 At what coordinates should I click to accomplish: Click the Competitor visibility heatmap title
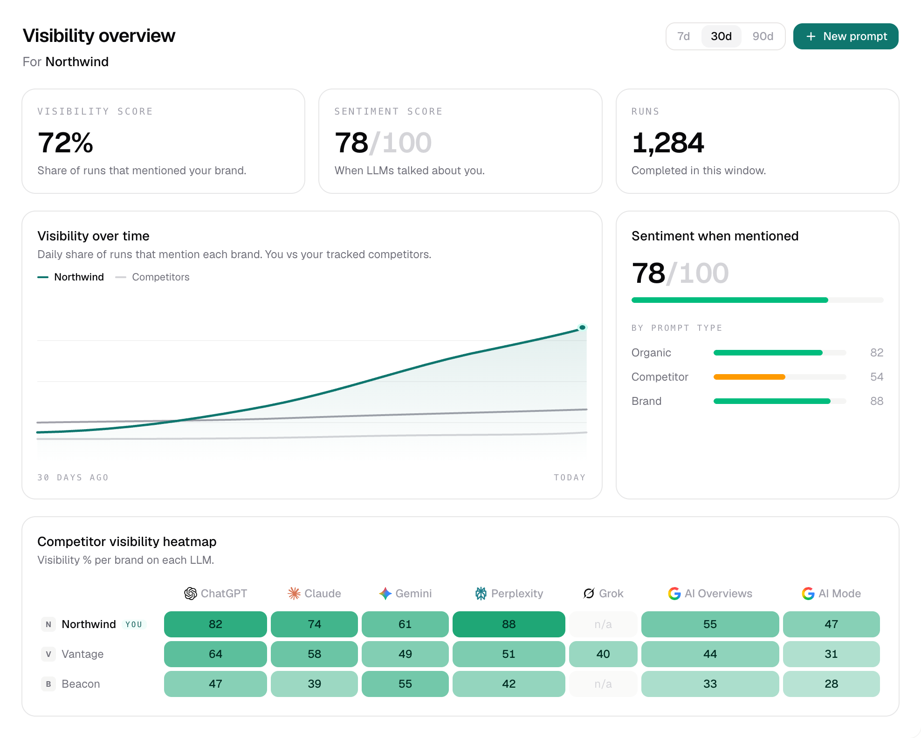pyautogui.click(x=127, y=541)
